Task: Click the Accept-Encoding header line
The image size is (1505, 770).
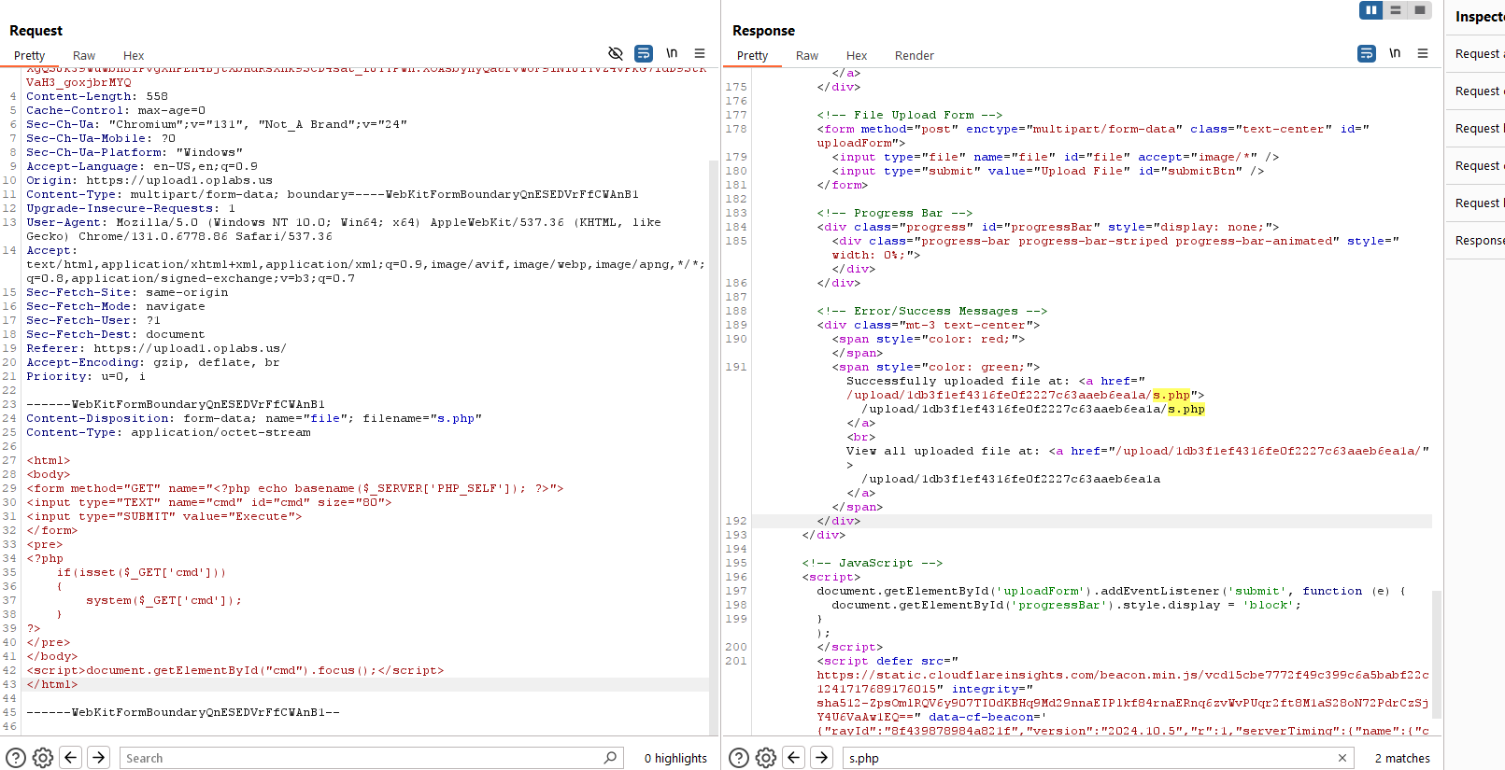Action: coord(153,362)
